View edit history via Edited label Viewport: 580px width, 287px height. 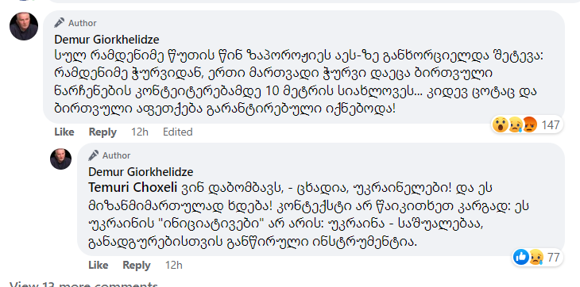178,132
